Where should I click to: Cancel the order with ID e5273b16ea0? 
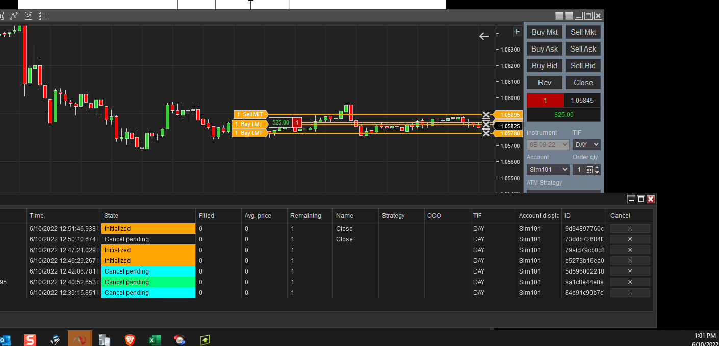point(630,261)
